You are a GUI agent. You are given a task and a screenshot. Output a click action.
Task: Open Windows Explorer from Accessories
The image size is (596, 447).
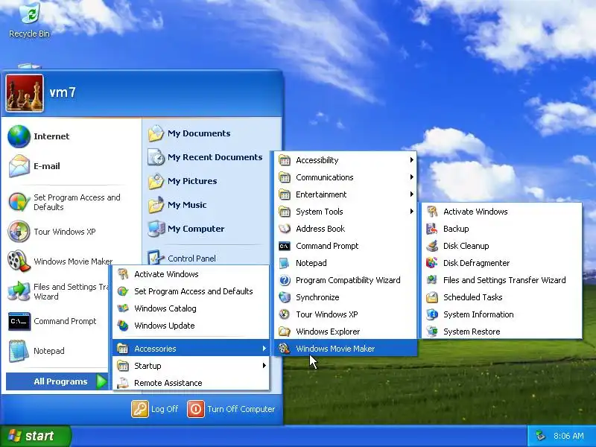click(346, 332)
